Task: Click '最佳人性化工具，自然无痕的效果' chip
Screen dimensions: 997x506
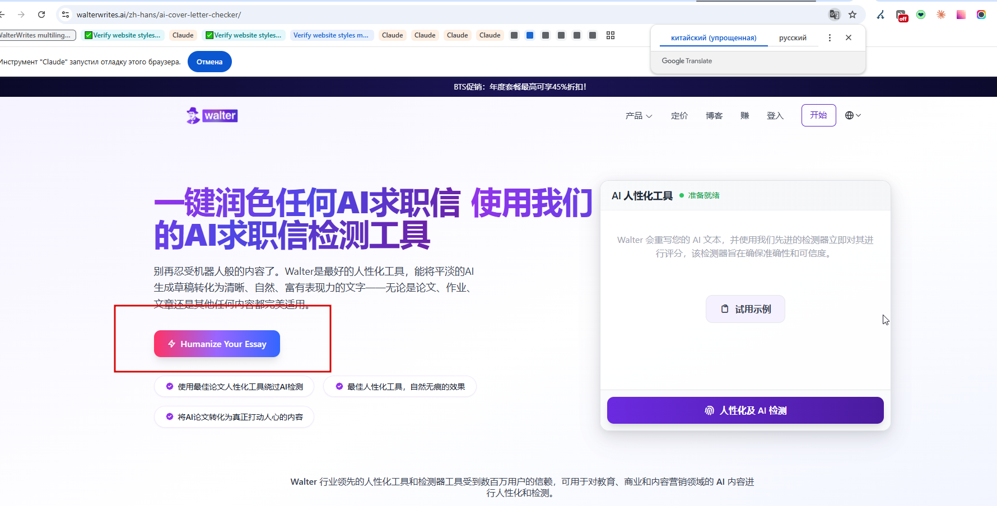Action: click(x=400, y=386)
